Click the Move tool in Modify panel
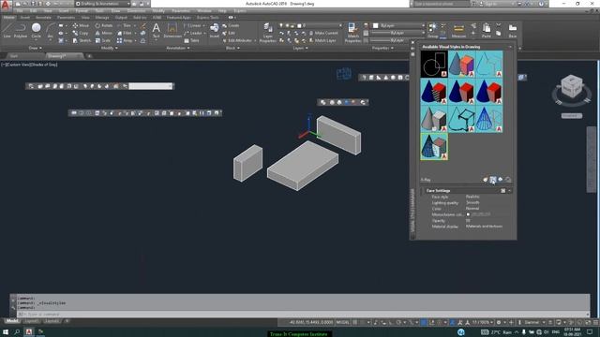This screenshot has width=600, height=337. coord(81,25)
